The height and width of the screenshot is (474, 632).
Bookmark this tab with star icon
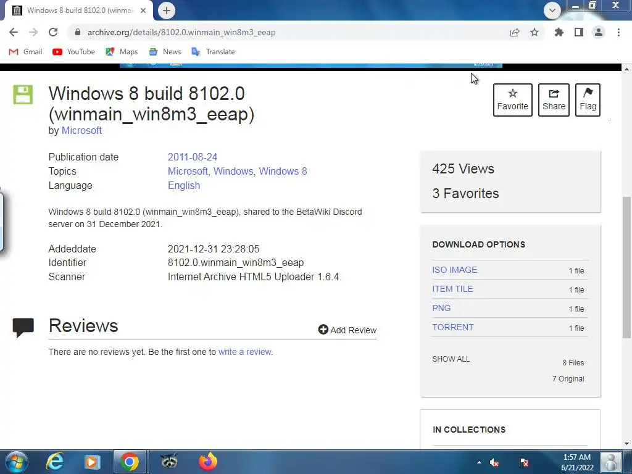[x=534, y=32]
